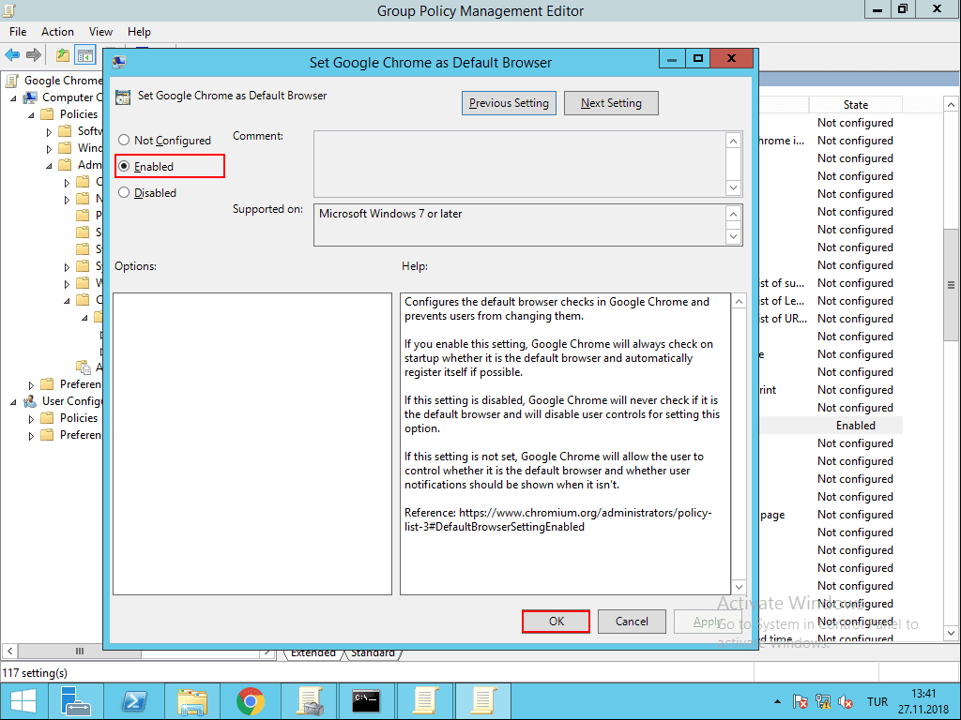Click the policy setting icon beside dialog heading
Screen dimensions: 961x720
[x=123, y=97]
